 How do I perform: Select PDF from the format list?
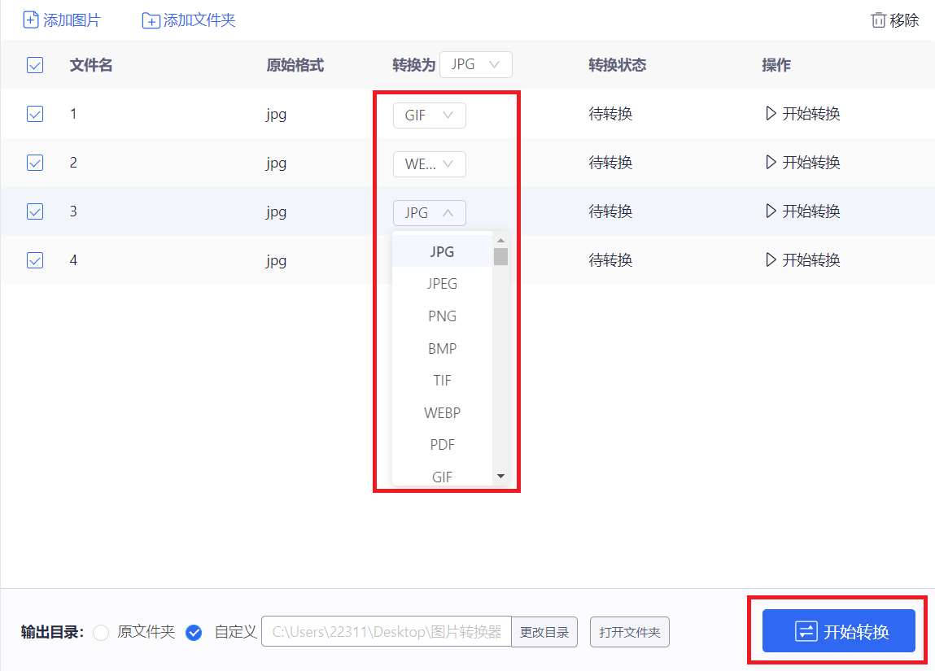[442, 444]
